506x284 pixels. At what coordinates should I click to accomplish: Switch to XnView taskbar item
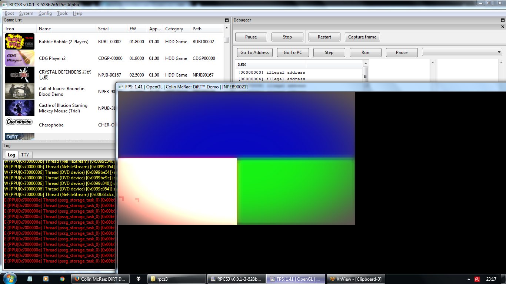coord(356,279)
